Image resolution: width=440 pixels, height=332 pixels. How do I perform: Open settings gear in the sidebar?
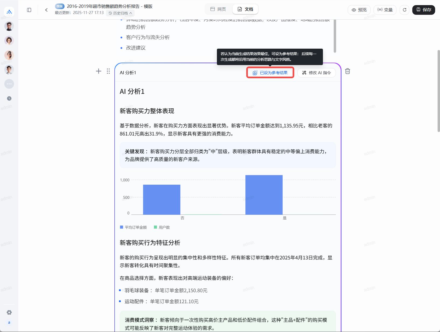pyautogui.click(x=9, y=312)
